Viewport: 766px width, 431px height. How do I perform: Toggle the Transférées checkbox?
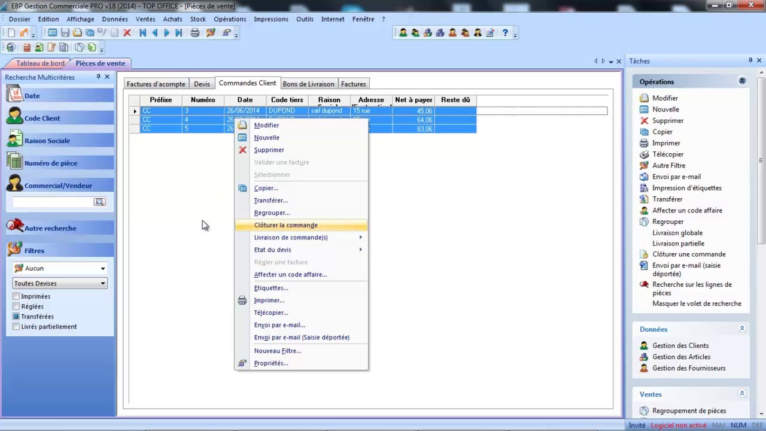pos(17,317)
